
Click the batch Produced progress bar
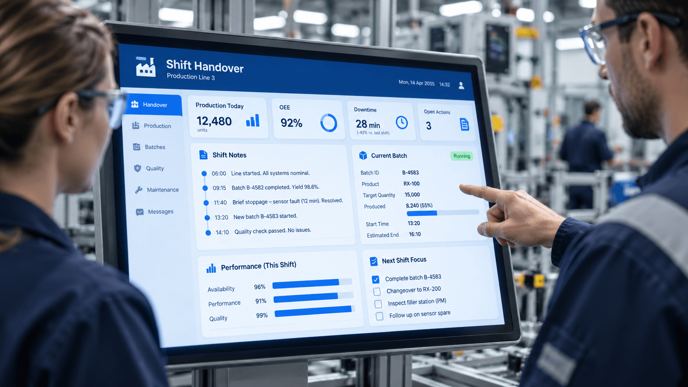443,213
